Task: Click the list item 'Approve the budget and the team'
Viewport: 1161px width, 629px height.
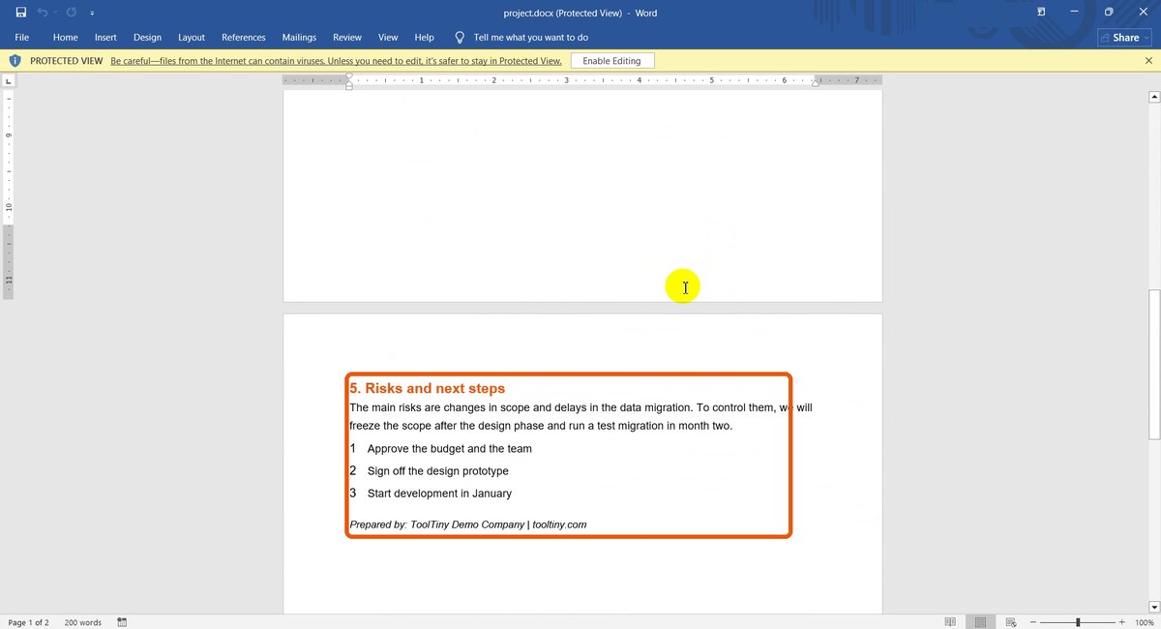Action: tap(450, 449)
